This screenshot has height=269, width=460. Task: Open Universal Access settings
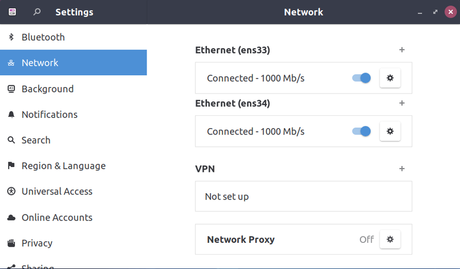[x=57, y=192]
